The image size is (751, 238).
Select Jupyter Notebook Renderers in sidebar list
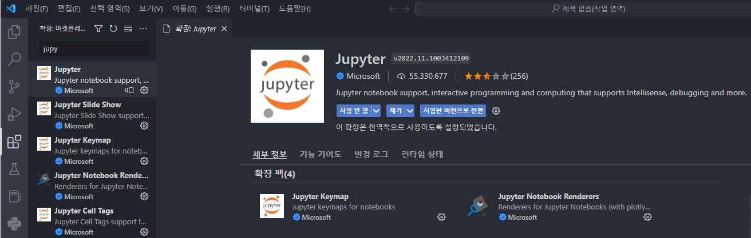pyautogui.click(x=92, y=185)
